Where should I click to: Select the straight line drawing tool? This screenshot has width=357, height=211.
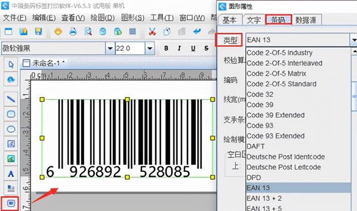(11, 99)
